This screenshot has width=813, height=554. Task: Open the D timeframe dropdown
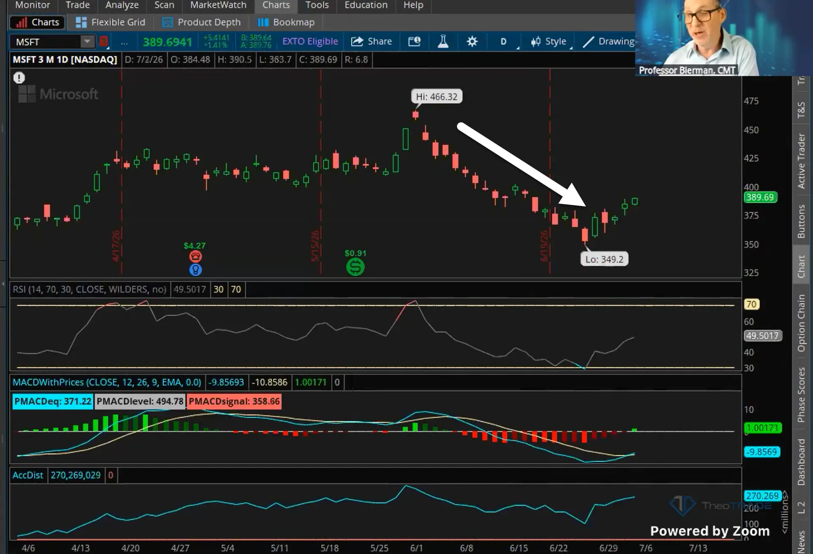(x=504, y=41)
